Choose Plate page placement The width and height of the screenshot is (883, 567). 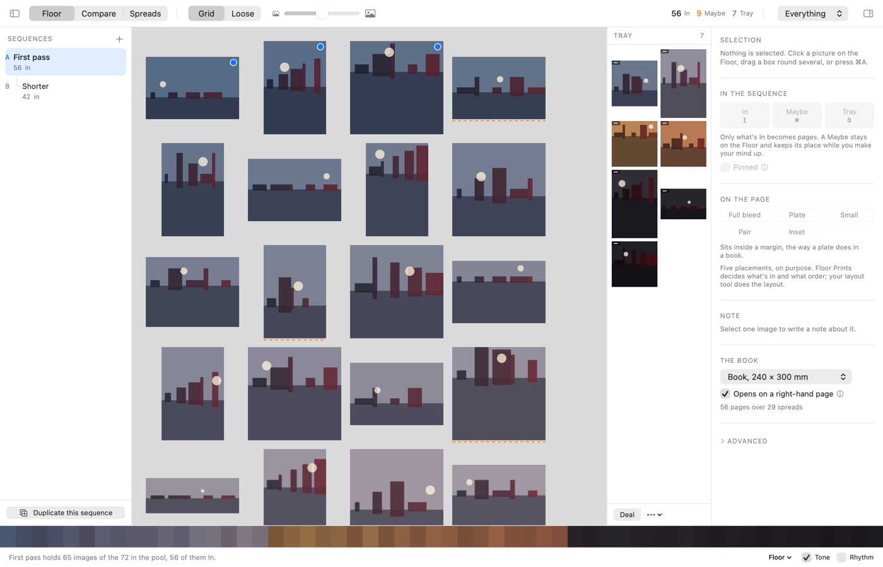point(797,215)
